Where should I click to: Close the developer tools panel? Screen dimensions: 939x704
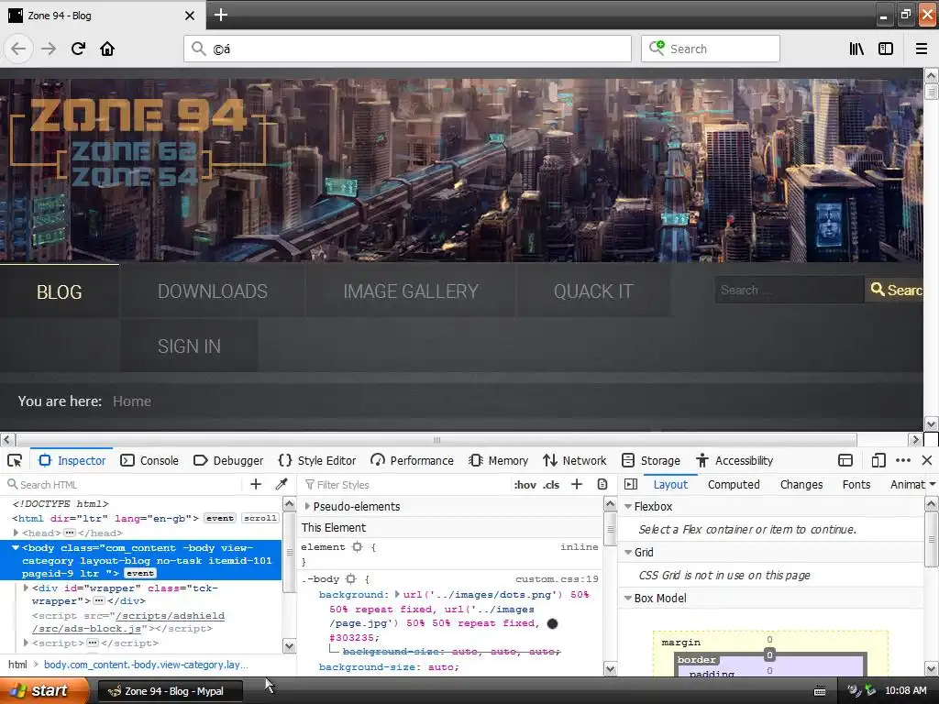(x=927, y=460)
